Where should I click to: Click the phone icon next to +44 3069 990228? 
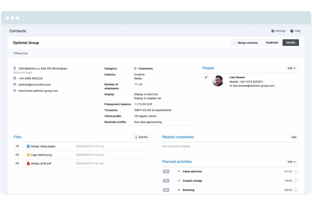(x=15, y=78)
